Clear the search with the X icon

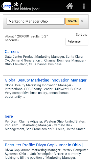pos(82,21)
